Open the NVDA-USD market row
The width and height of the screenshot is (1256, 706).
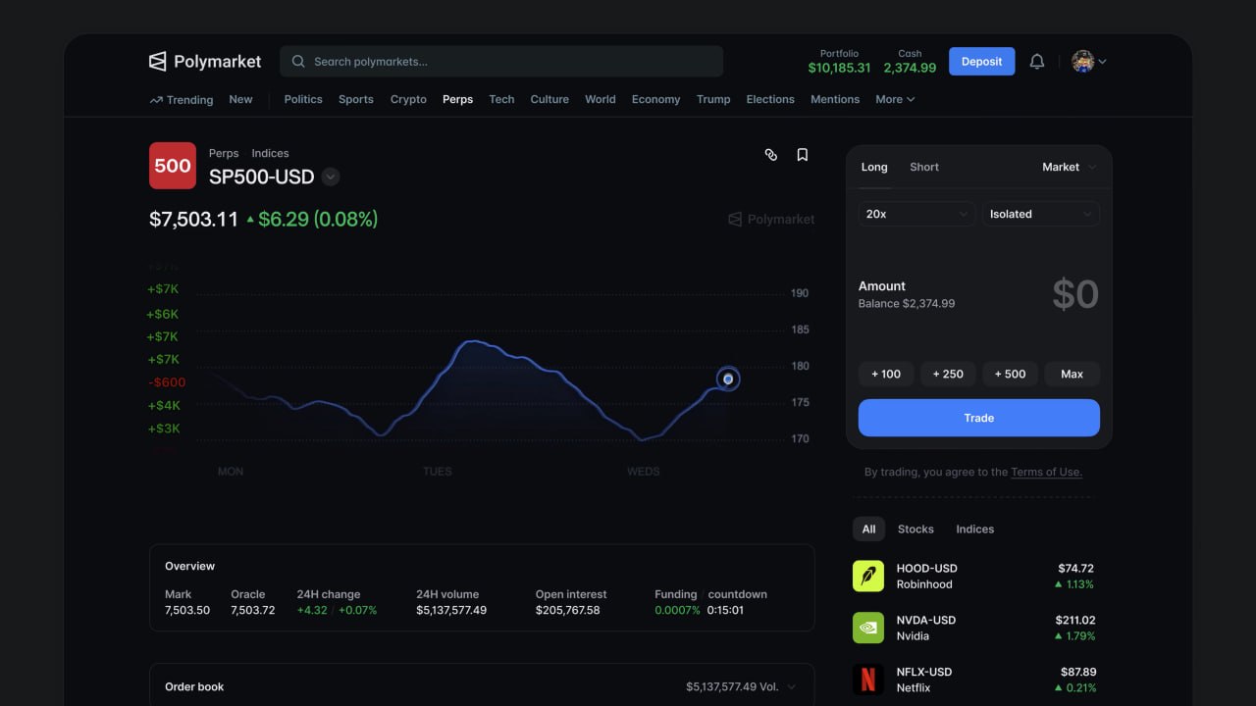(x=974, y=629)
